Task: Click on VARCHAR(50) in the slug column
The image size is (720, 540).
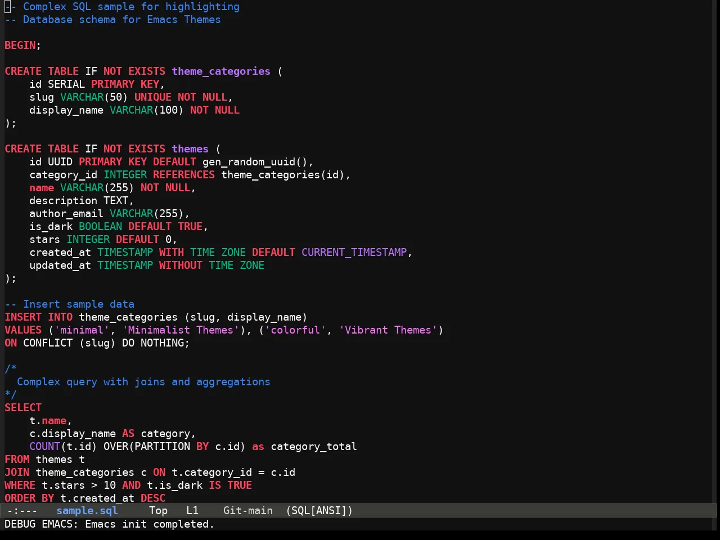Action: point(94,97)
